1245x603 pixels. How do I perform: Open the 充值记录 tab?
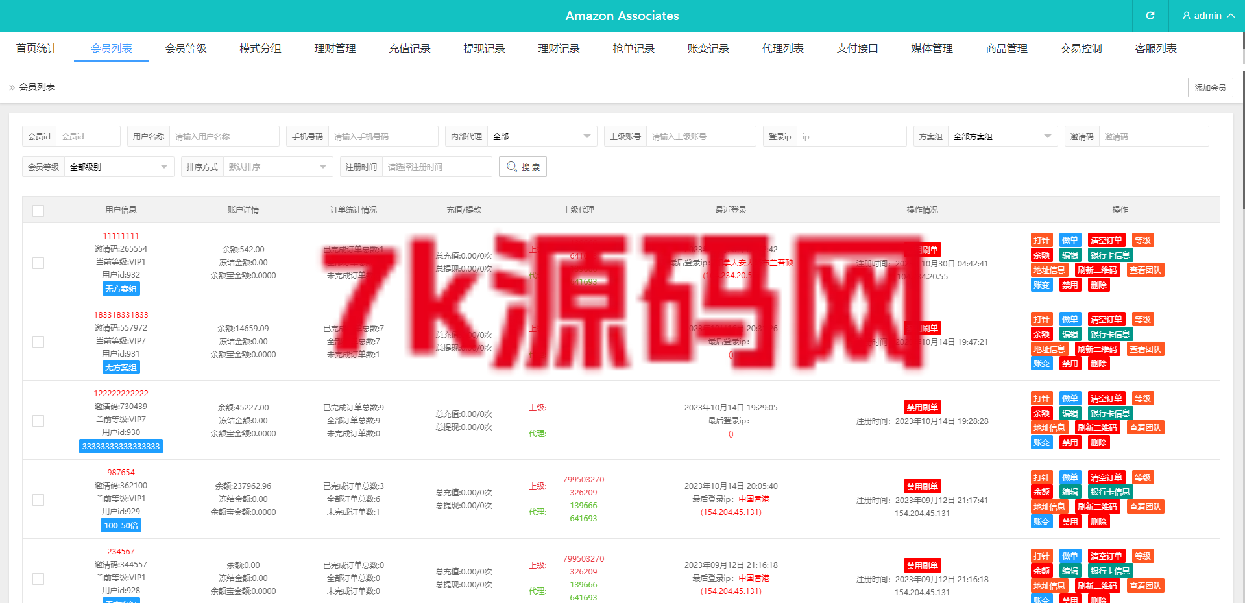point(410,49)
